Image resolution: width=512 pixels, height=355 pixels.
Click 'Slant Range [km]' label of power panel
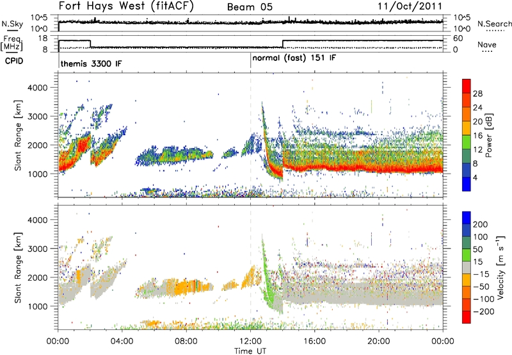[x=18, y=135]
